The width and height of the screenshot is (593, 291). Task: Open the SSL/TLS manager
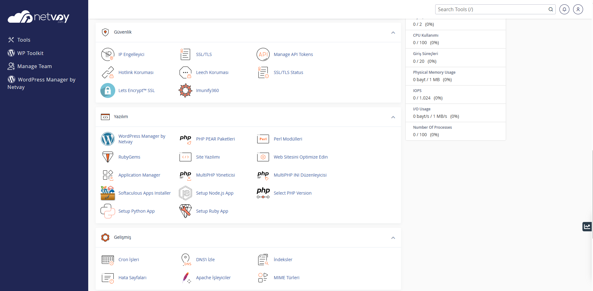click(204, 54)
